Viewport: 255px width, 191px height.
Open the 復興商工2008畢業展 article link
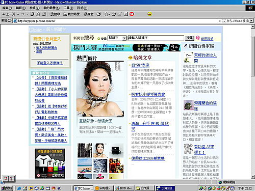(x=148, y=158)
